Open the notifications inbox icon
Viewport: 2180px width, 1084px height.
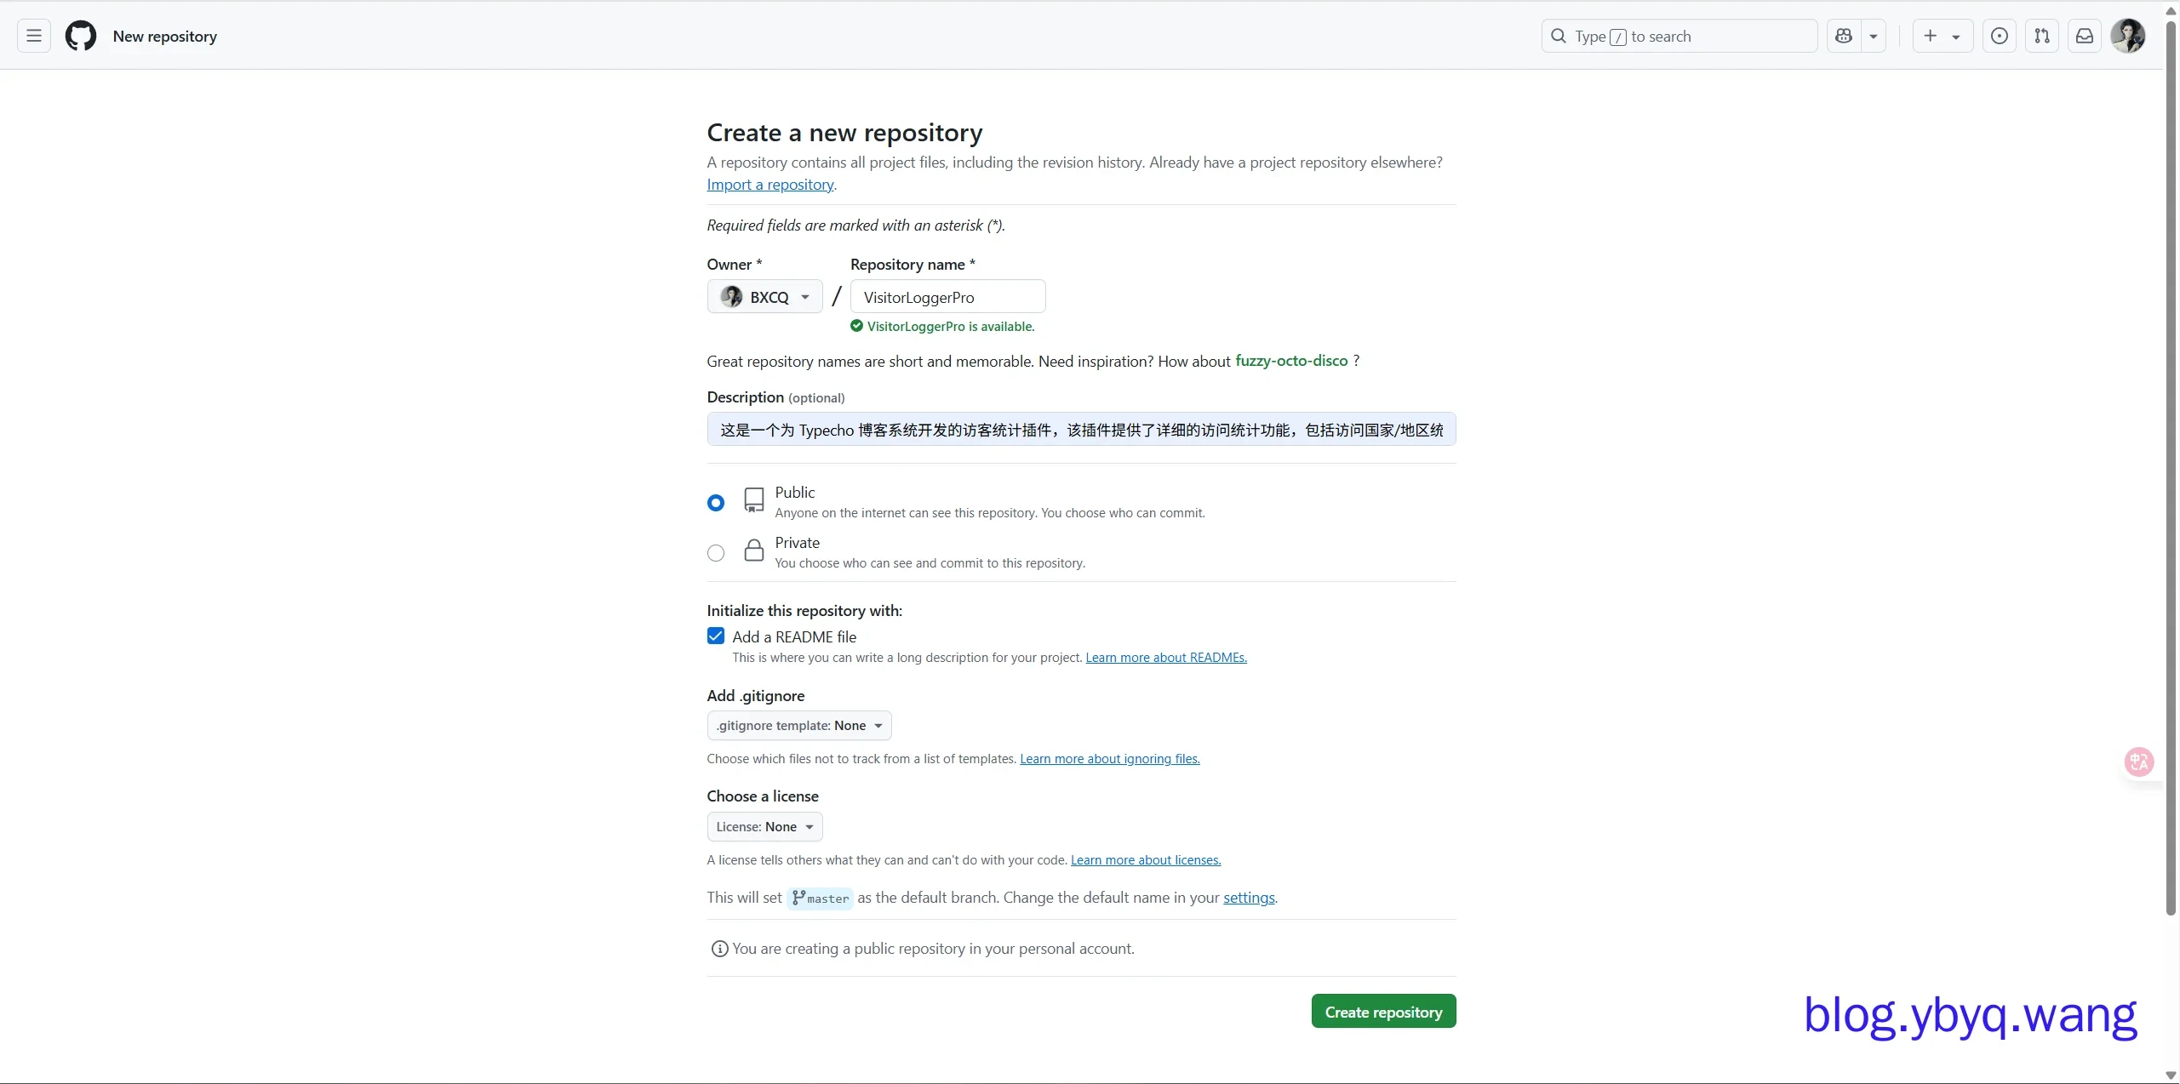point(2085,36)
